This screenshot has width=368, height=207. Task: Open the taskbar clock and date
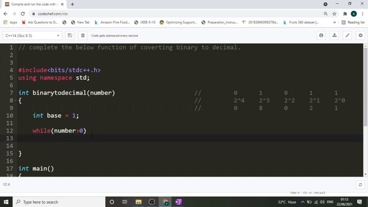[344, 202]
